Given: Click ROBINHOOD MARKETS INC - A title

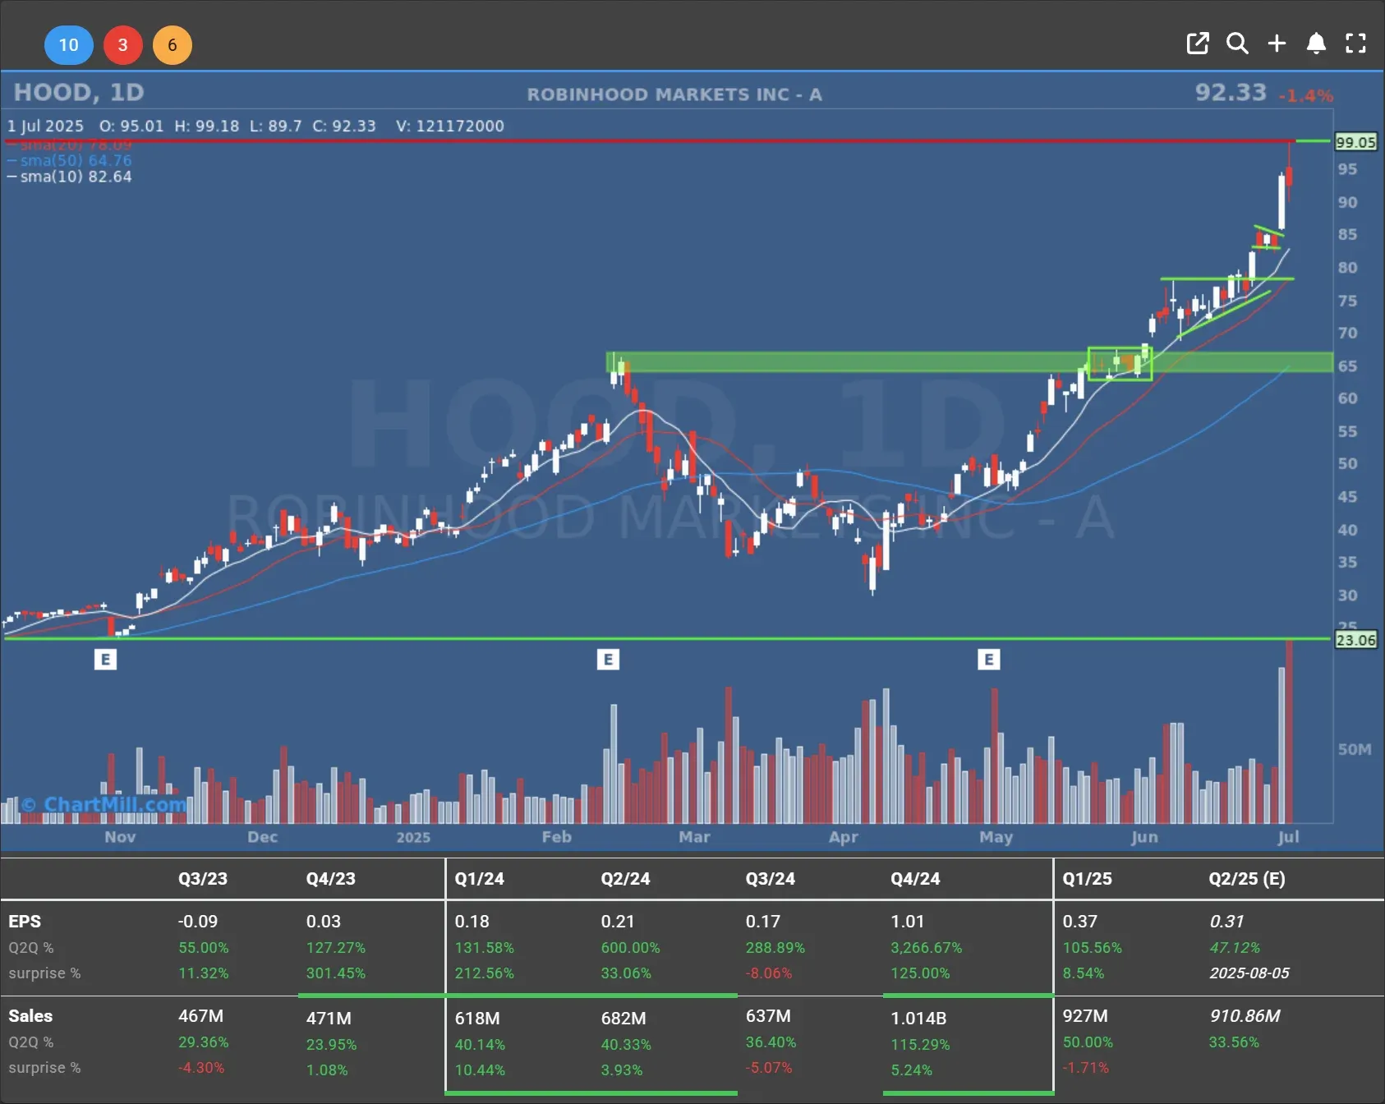Looking at the screenshot, I should (x=674, y=94).
